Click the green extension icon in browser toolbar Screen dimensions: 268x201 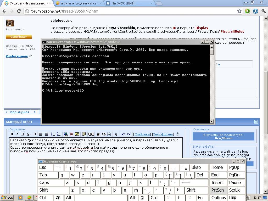click(247, 11)
